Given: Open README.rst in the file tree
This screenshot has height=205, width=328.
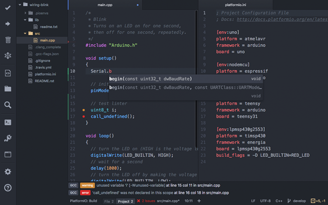Looking at the screenshot, I should point(44,81).
